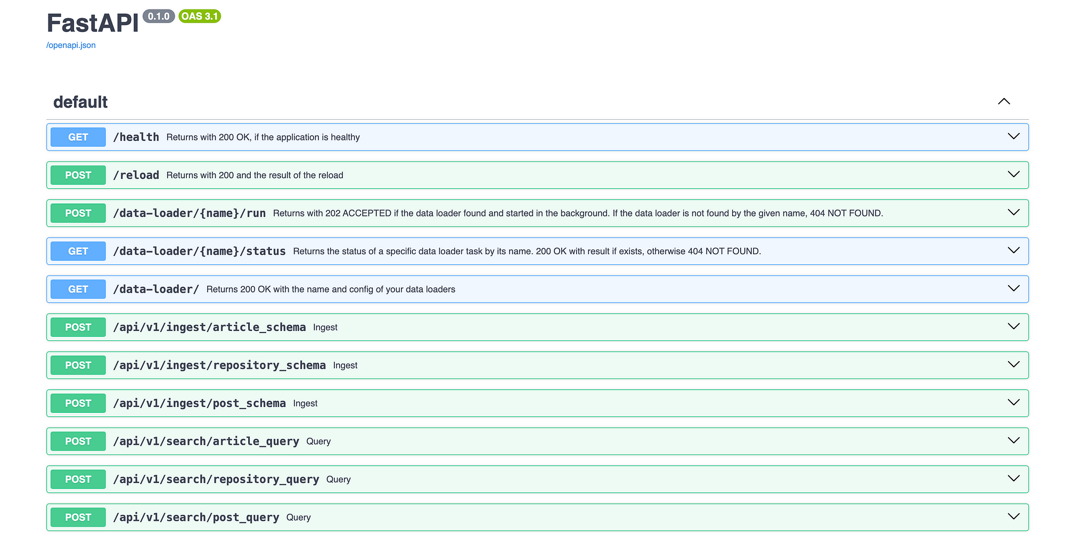Click the POST badge for ingest/article_schema
Image resolution: width=1065 pixels, height=550 pixels.
(78, 327)
